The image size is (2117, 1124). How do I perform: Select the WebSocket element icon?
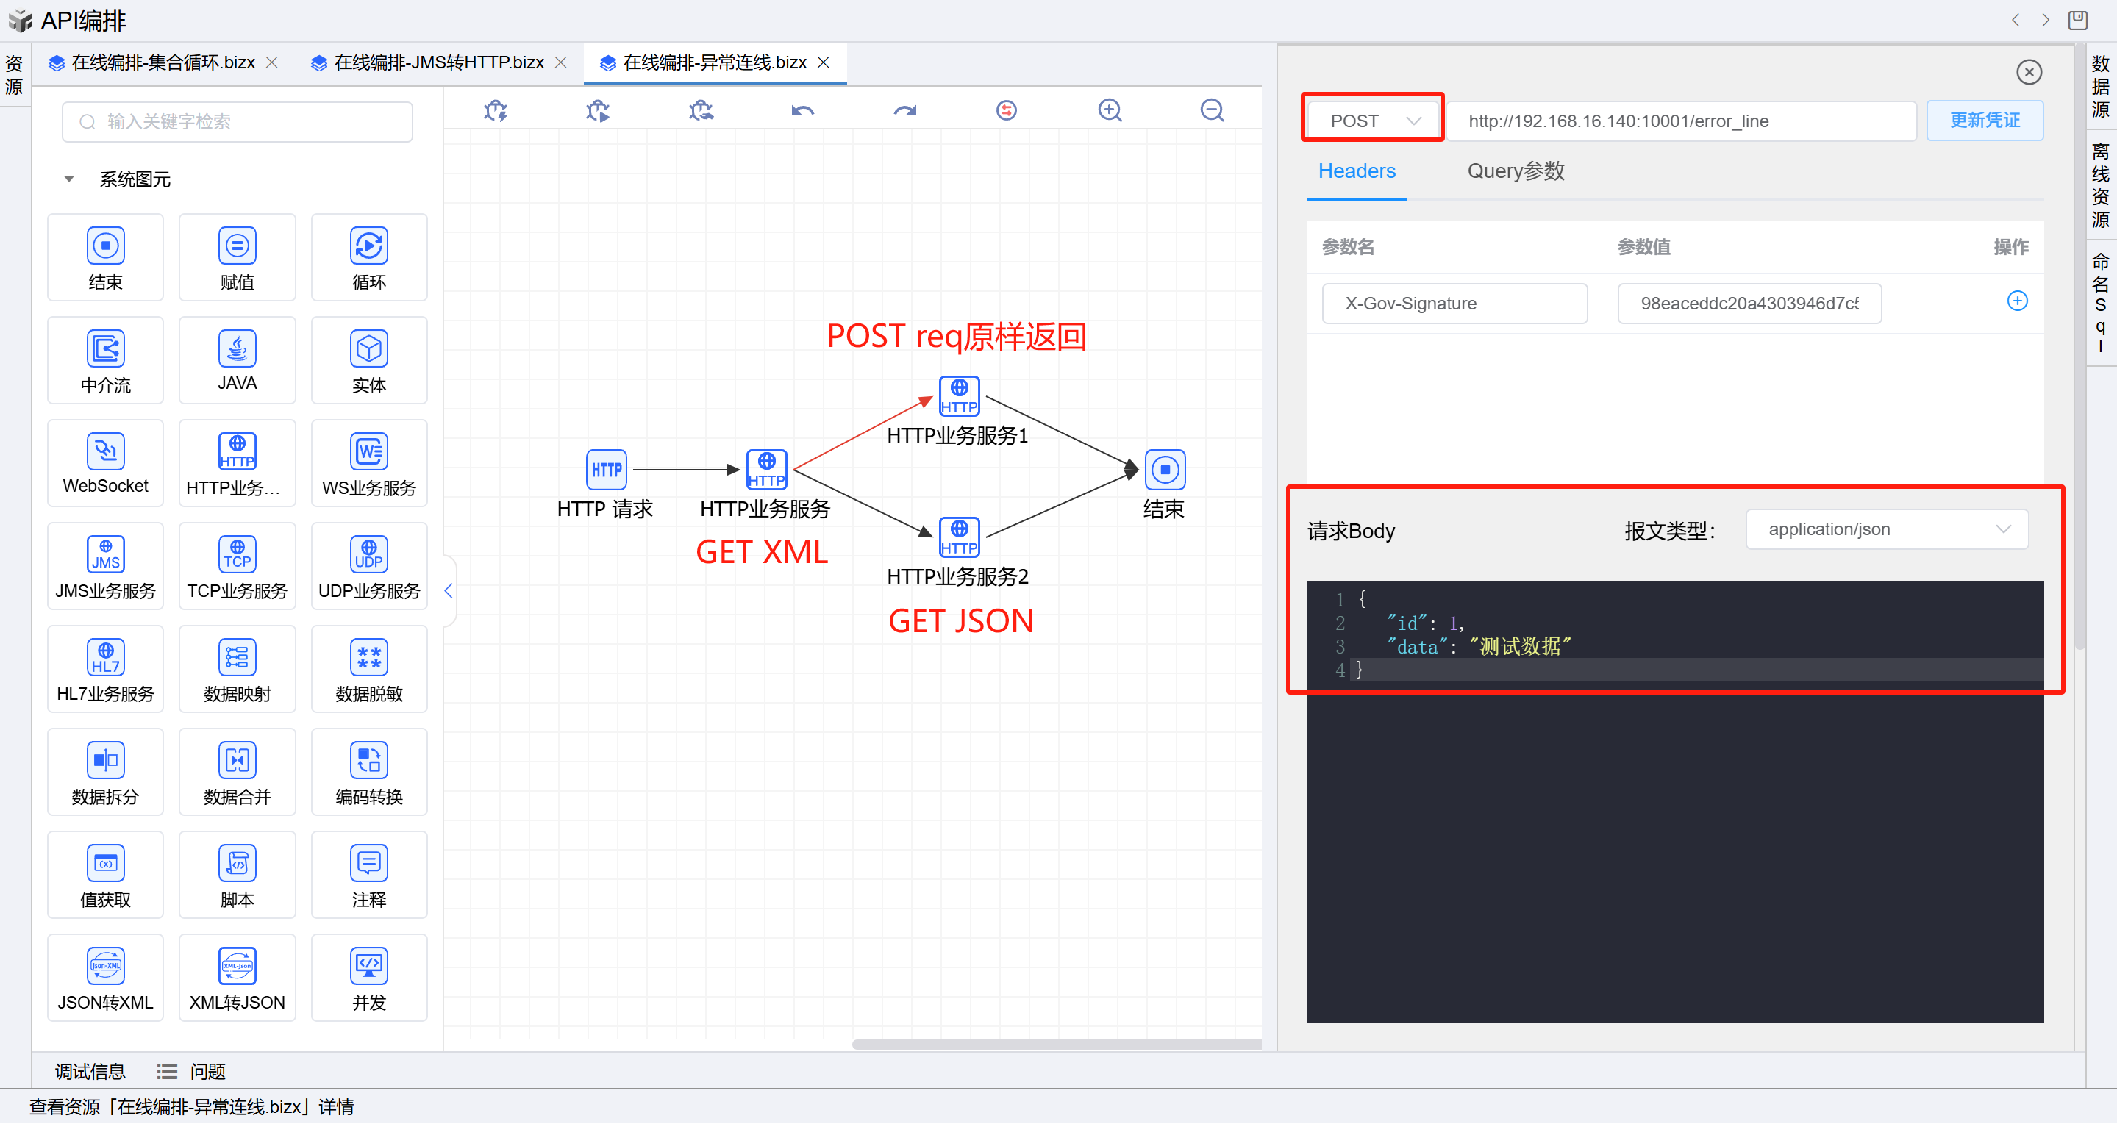click(105, 452)
